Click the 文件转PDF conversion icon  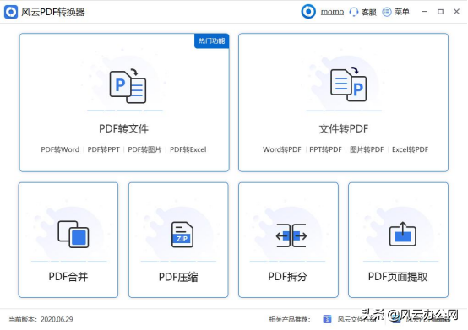pyautogui.click(x=349, y=84)
